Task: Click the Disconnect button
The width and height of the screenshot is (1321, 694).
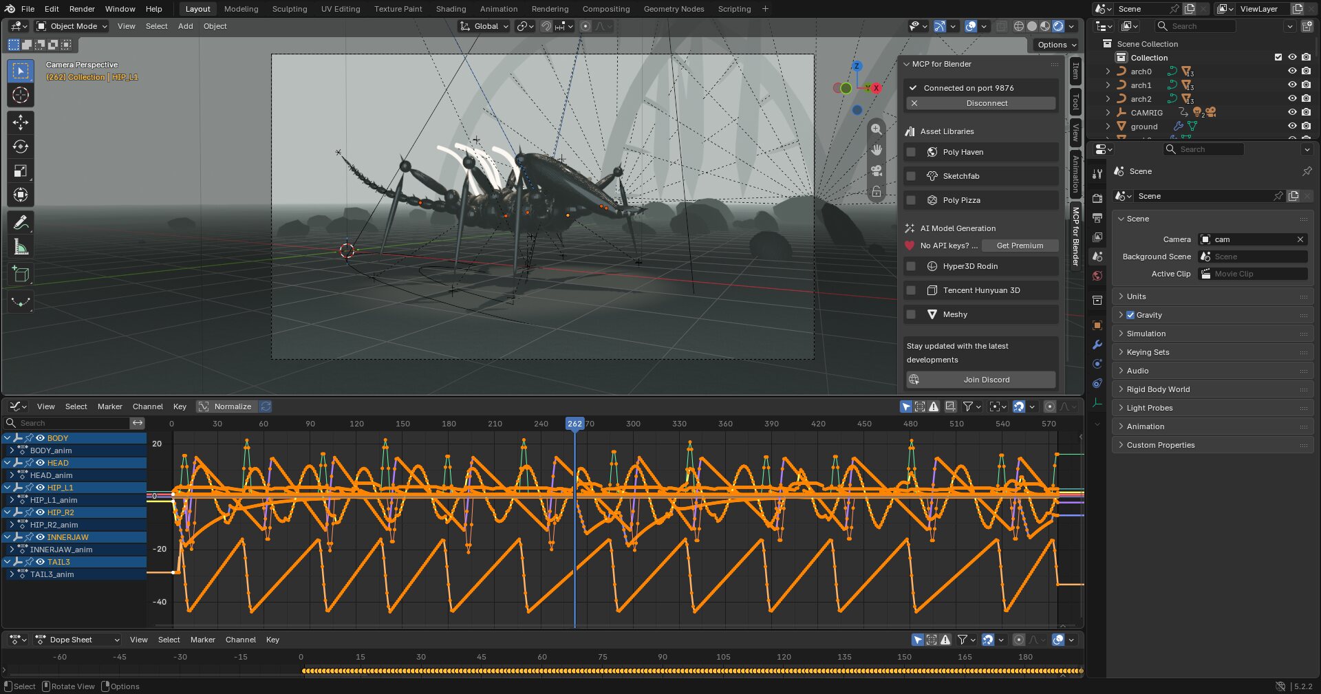Action: point(981,103)
